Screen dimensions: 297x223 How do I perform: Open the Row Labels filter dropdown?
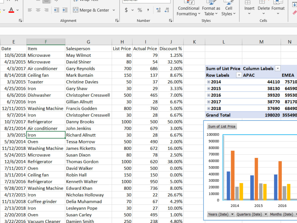pyautogui.click(x=239, y=75)
